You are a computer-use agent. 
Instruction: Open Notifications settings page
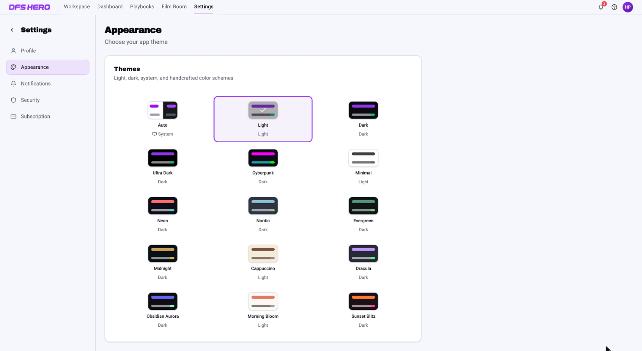point(48,83)
